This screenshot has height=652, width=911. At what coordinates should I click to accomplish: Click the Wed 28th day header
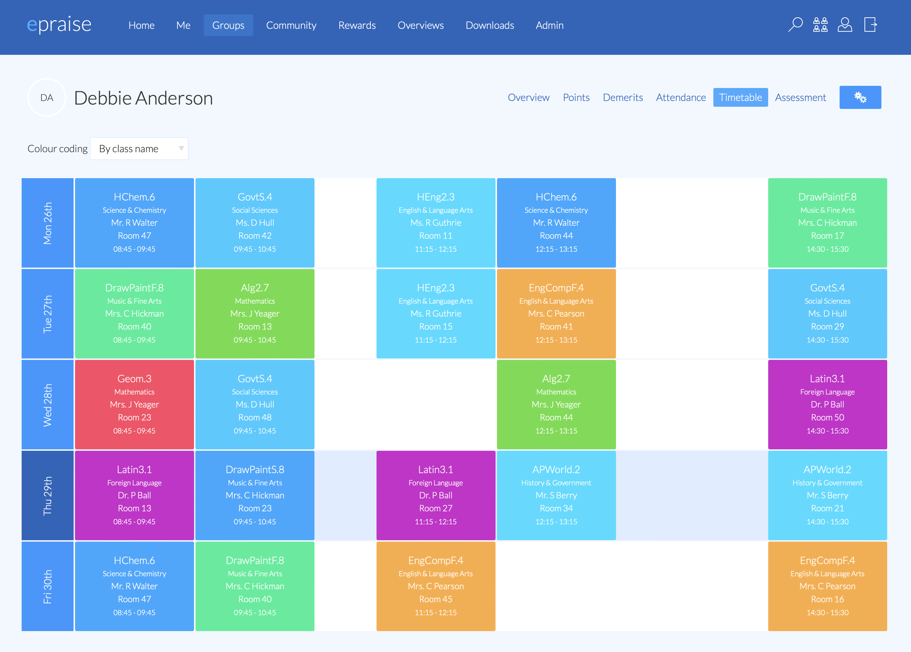pos(47,405)
